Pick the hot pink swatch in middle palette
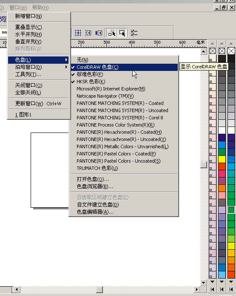Viewport: 236px width, 296px height. tap(222, 174)
